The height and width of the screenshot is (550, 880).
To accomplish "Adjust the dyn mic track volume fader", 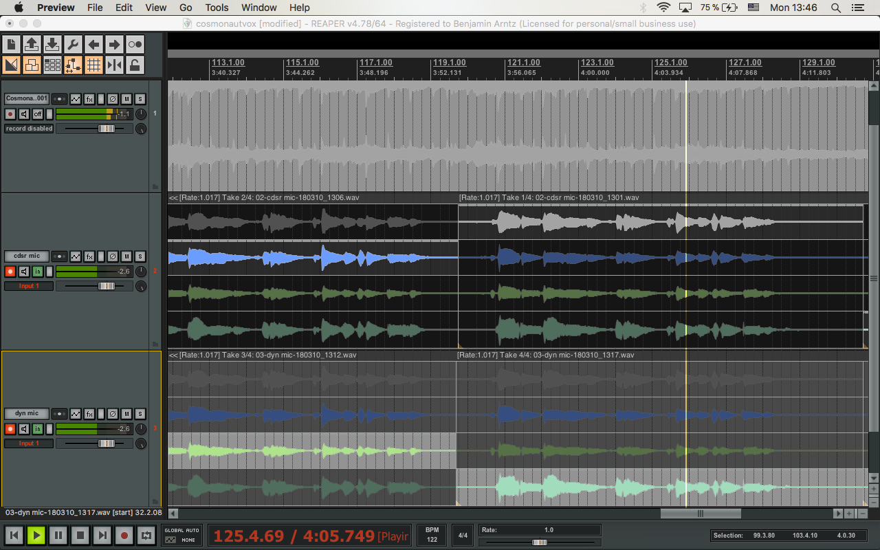I will pyautogui.click(x=107, y=443).
